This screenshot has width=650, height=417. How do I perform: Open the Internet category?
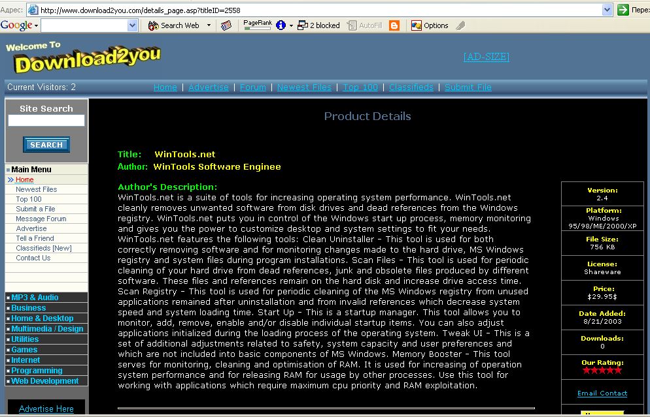[26, 360]
